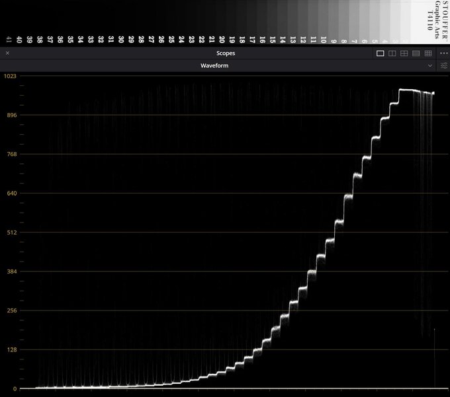Click the clipped flat top of the waveform trace
Viewport: 450px width, 397px height.
click(406, 90)
